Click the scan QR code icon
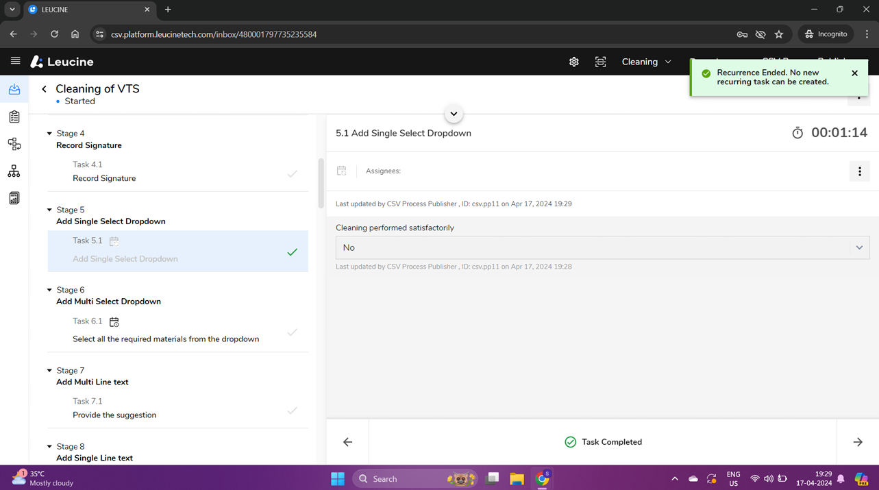879x490 pixels. (600, 62)
